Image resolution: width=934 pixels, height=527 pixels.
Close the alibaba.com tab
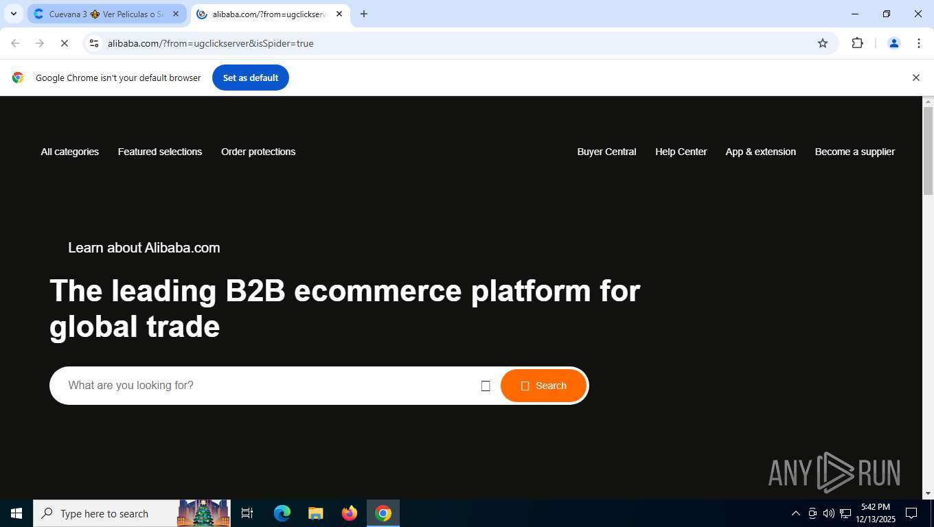[339, 14]
